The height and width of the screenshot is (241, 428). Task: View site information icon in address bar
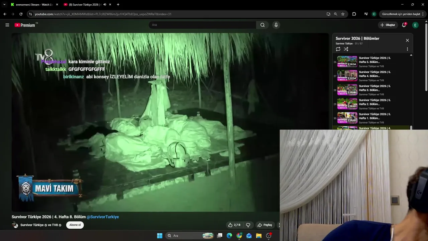30,14
